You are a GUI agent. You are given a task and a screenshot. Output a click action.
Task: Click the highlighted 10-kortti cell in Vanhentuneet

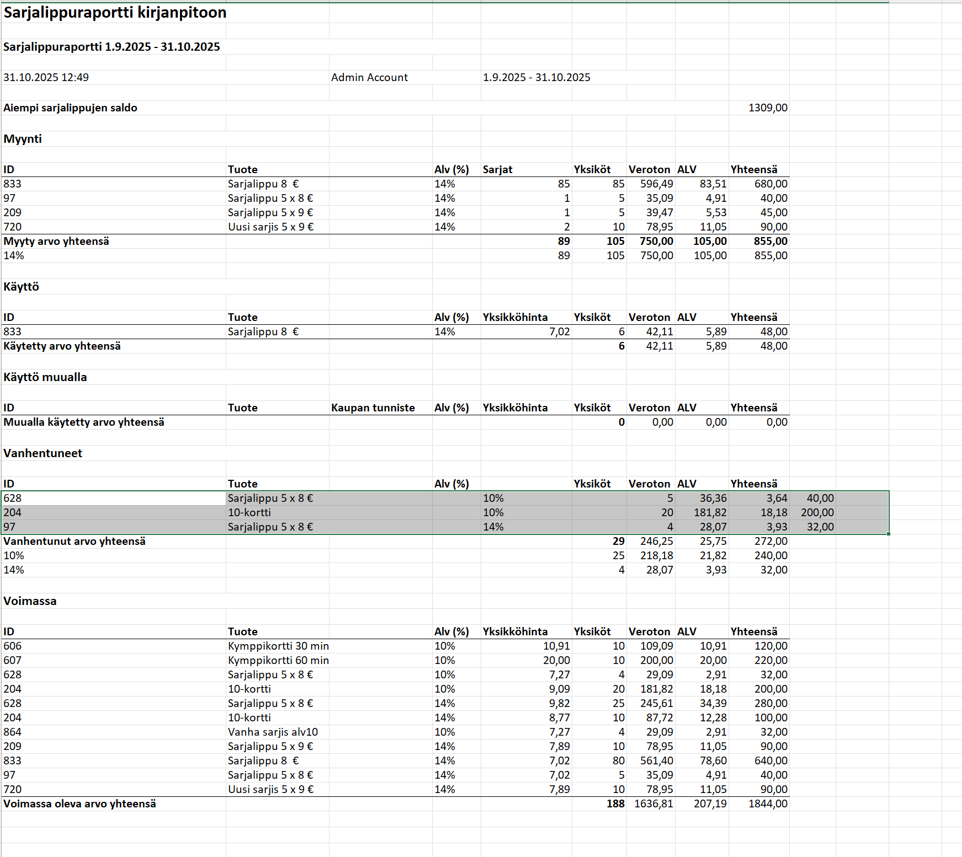249,513
